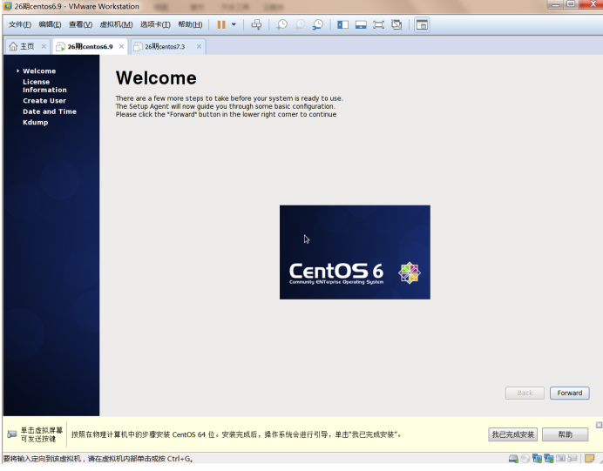This screenshot has height=471, width=603.
Task: Click the printer status icon
Action: tap(573, 458)
